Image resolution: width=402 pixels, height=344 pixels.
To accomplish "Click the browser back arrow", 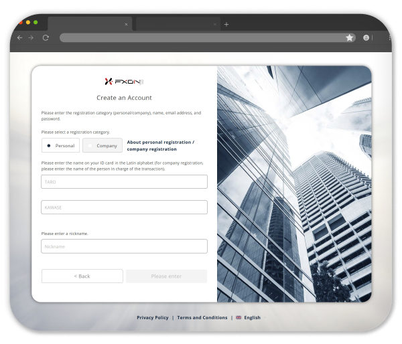I will click(19, 38).
